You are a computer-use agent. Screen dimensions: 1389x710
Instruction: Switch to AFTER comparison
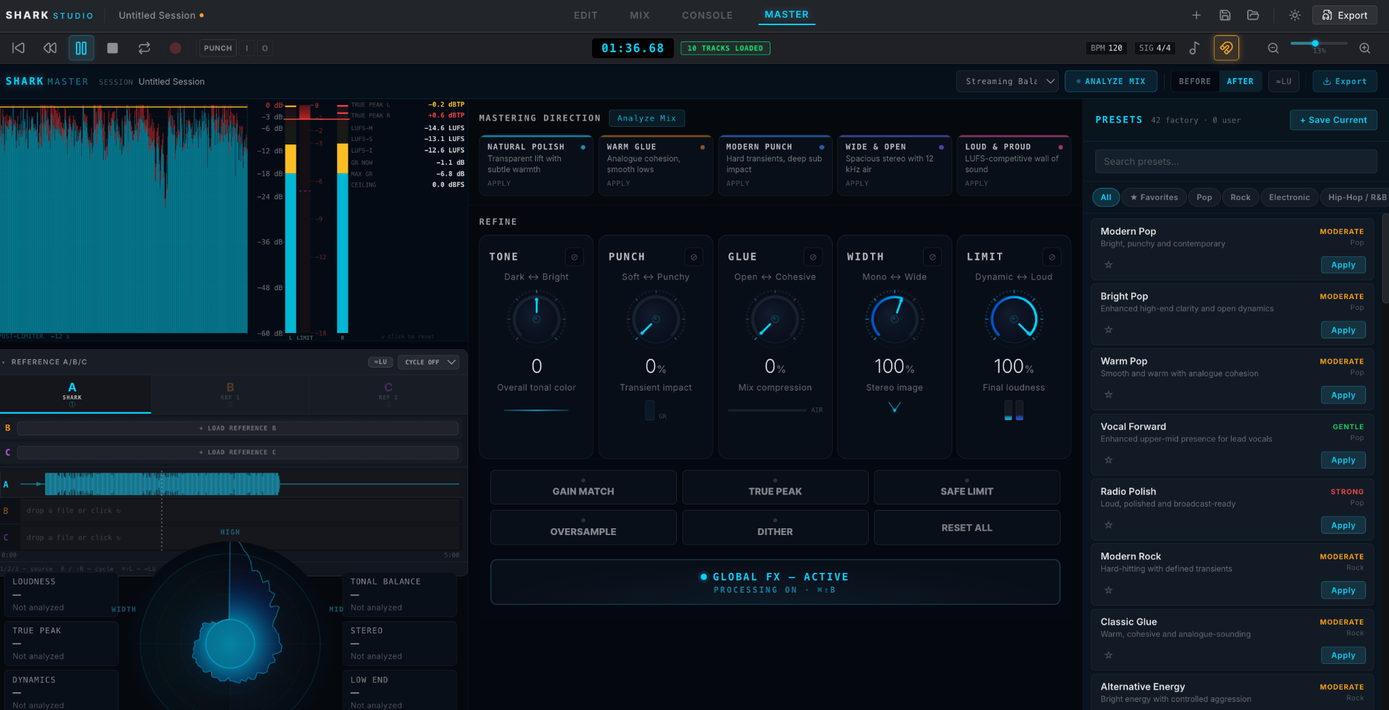tap(1240, 81)
